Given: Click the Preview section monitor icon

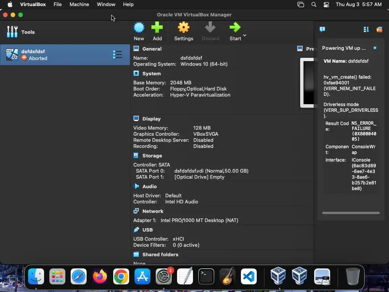Looking at the screenshot, I should [x=300, y=48].
